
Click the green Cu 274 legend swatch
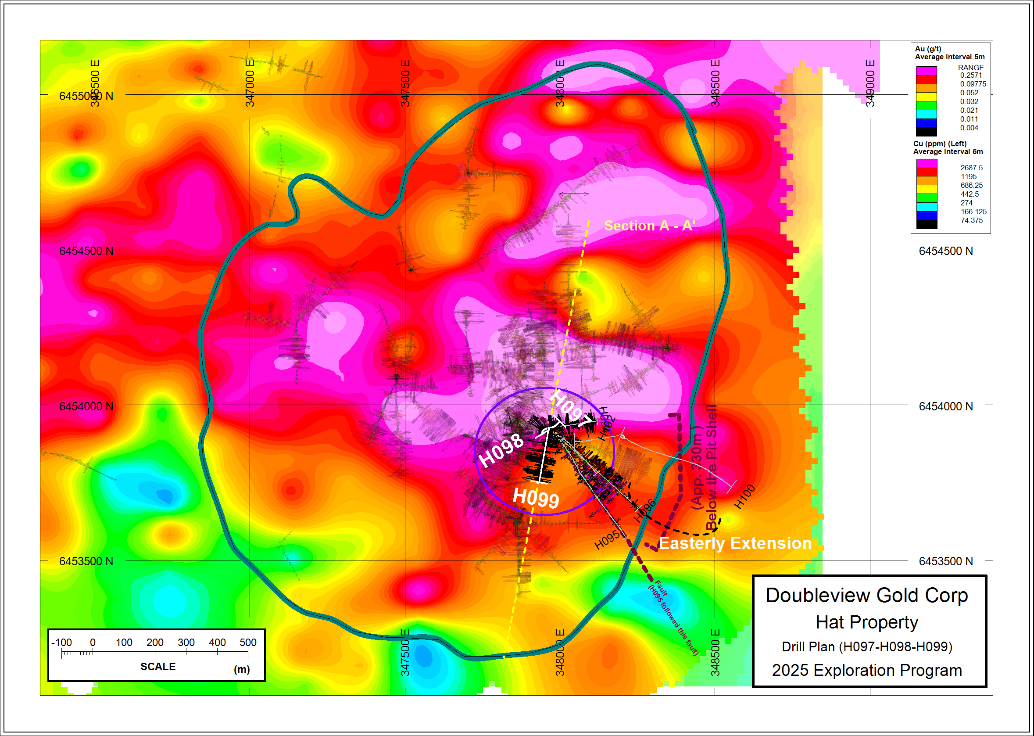click(x=927, y=198)
